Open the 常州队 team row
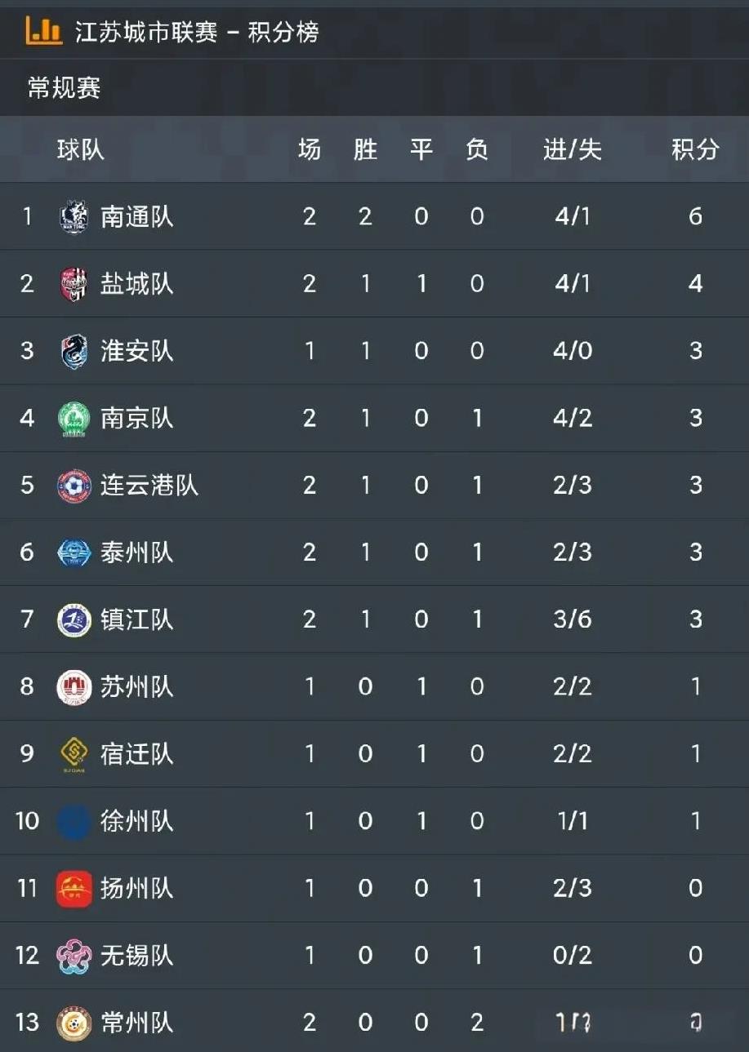Image resolution: width=749 pixels, height=1052 pixels. pos(374,1022)
